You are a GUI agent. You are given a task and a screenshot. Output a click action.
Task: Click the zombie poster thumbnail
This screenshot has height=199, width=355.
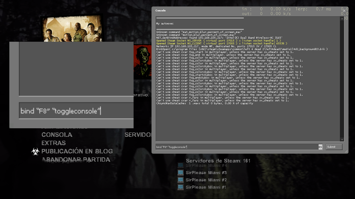click(142, 62)
